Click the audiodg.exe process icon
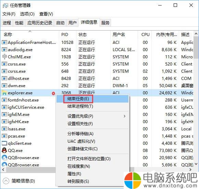This screenshot has width=199, height=189. point(4,50)
